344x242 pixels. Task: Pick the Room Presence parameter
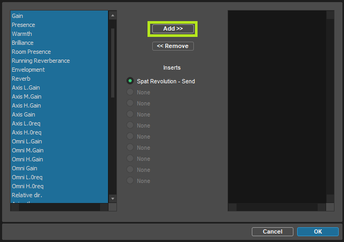click(x=31, y=52)
